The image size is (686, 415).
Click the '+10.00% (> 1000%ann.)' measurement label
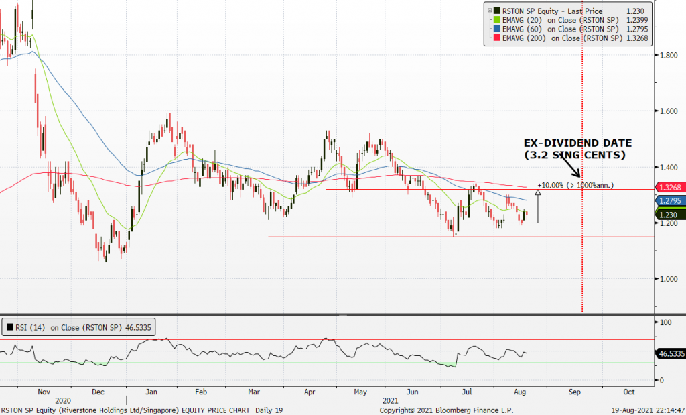575,186
